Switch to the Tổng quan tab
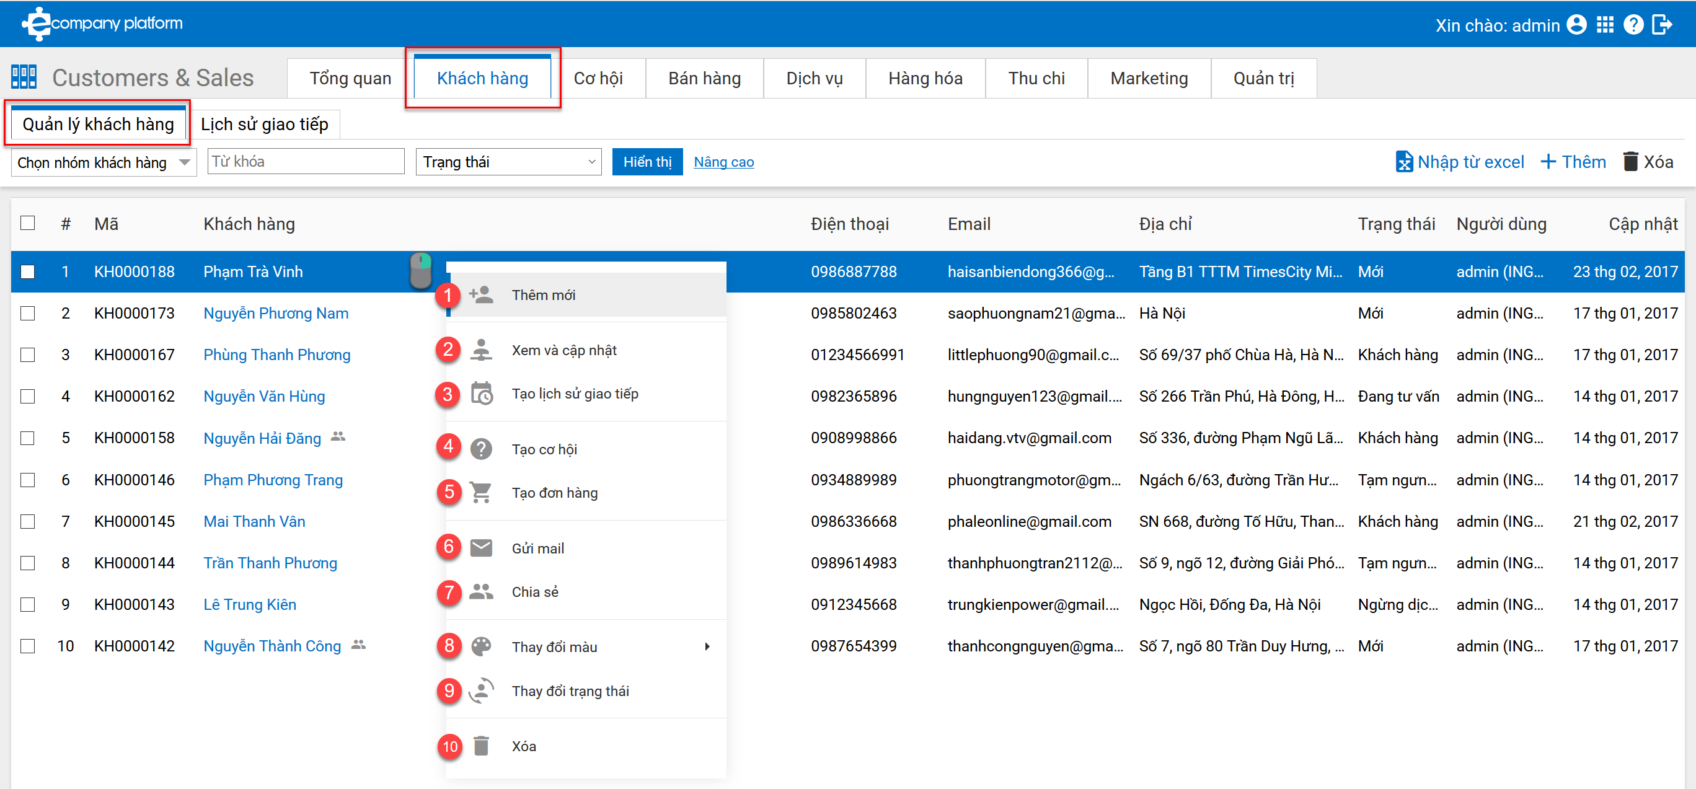 point(350,78)
